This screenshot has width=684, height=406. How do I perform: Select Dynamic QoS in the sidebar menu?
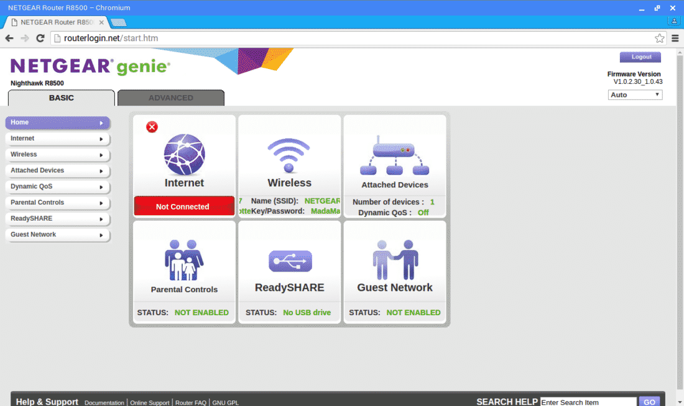pyautogui.click(x=58, y=187)
